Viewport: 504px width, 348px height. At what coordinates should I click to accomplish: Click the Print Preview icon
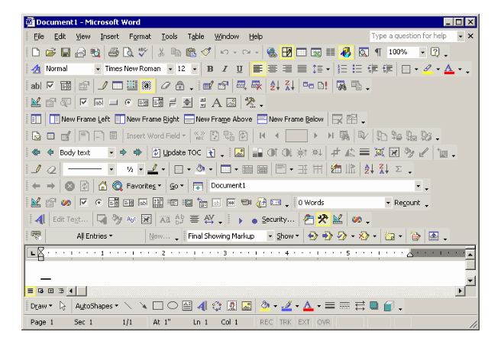tap(128, 53)
